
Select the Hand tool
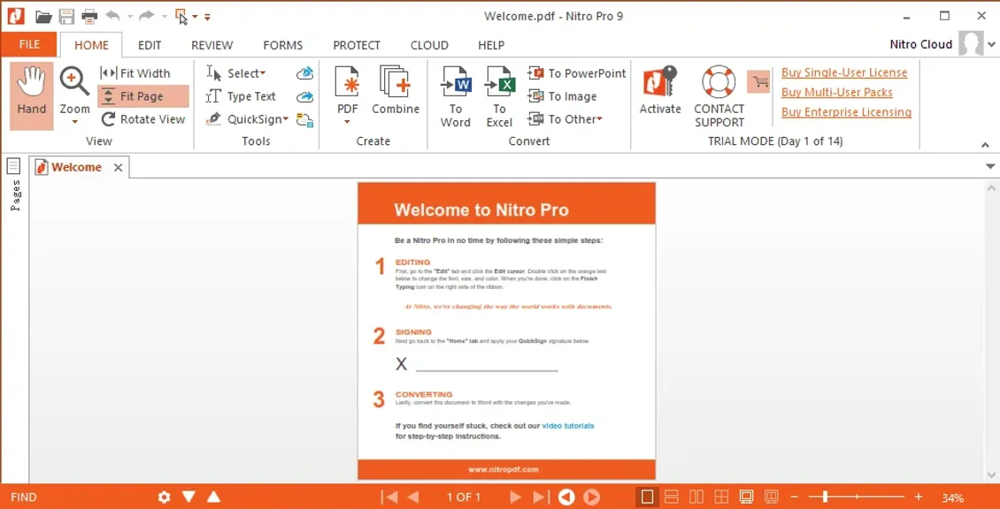point(31,95)
